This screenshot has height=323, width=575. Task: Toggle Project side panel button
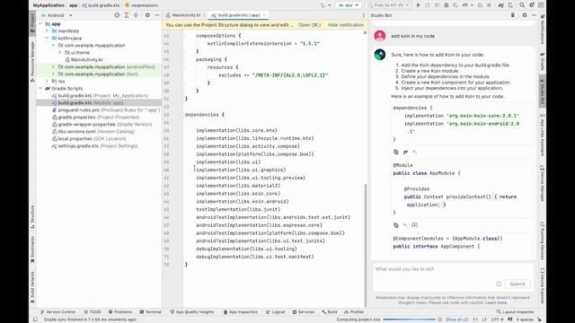[x=32, y=22]
